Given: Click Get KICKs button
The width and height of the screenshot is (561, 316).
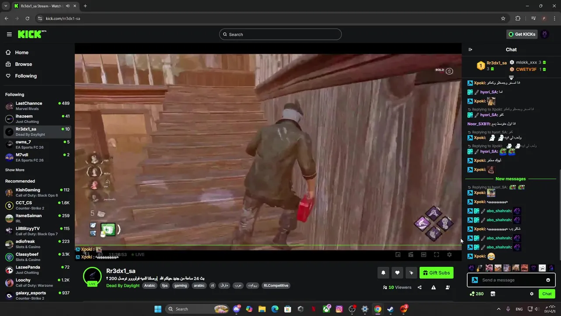Looking at the screenshot, I should 522,34.
